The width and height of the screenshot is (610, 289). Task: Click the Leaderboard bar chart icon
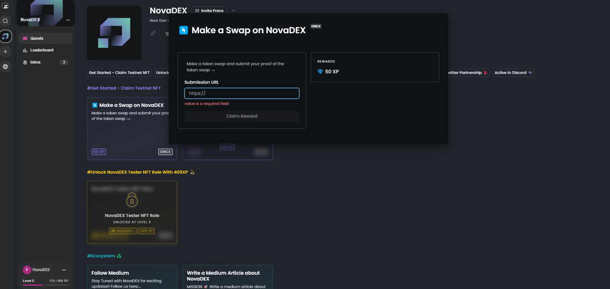tap(25, 50)
